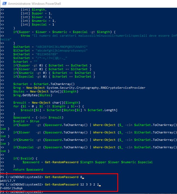Click the 'if($numeric -gt 0)' charSet line
Screen dimensions: 177x194
54,73
